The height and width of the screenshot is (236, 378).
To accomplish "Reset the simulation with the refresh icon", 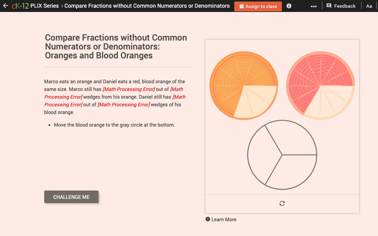I will point(282,203).
